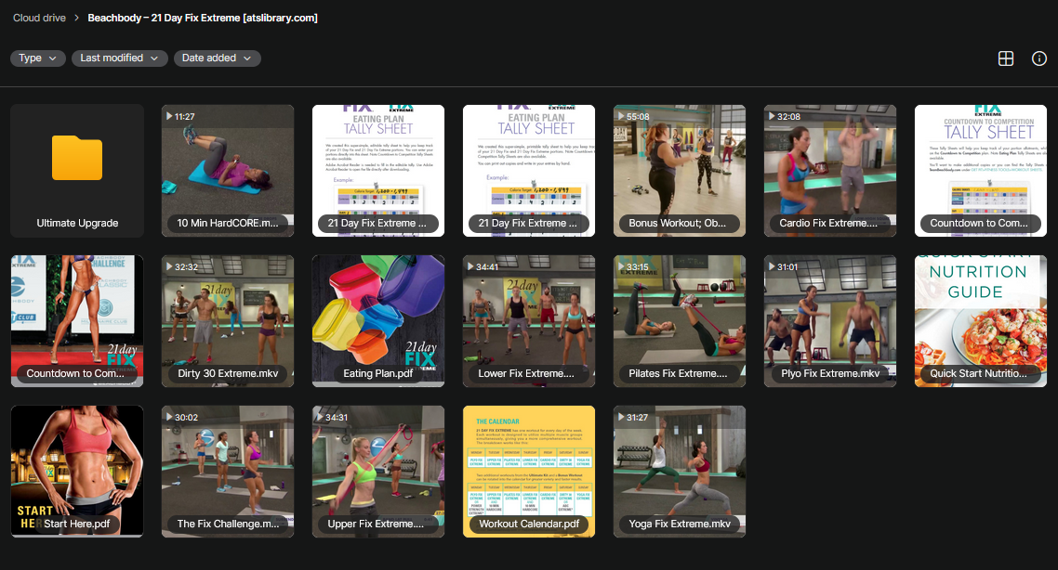Open Workout Calendar.pdf file
1058x570 pixels.
click(x=529, y=472)
